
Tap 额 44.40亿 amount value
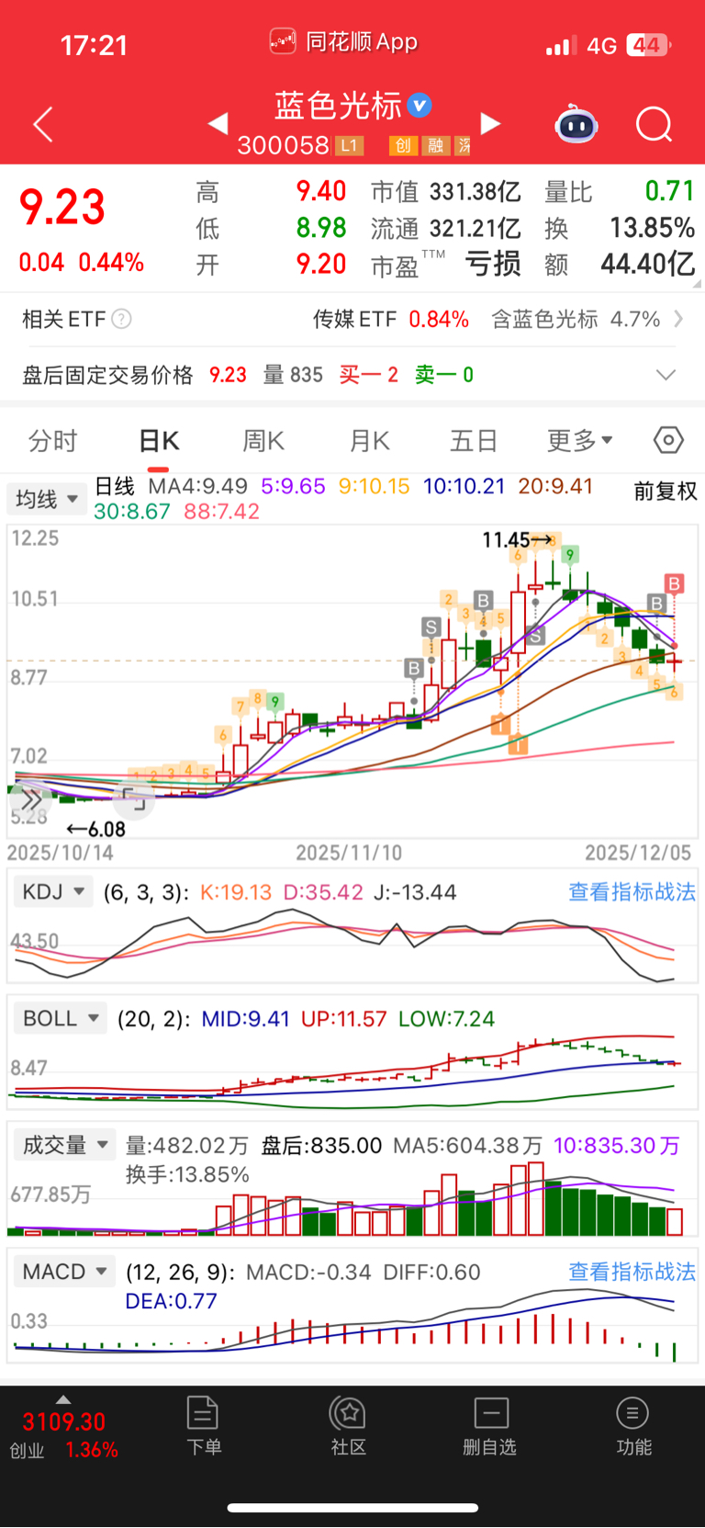648,265
